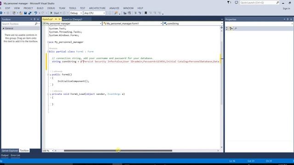This screenshot has width=294, height=165.
Task: Open the TEAM menu
Action: pos(62,8)
